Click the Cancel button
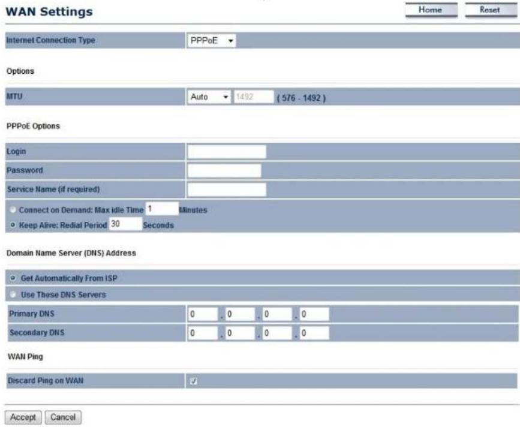 63,417
